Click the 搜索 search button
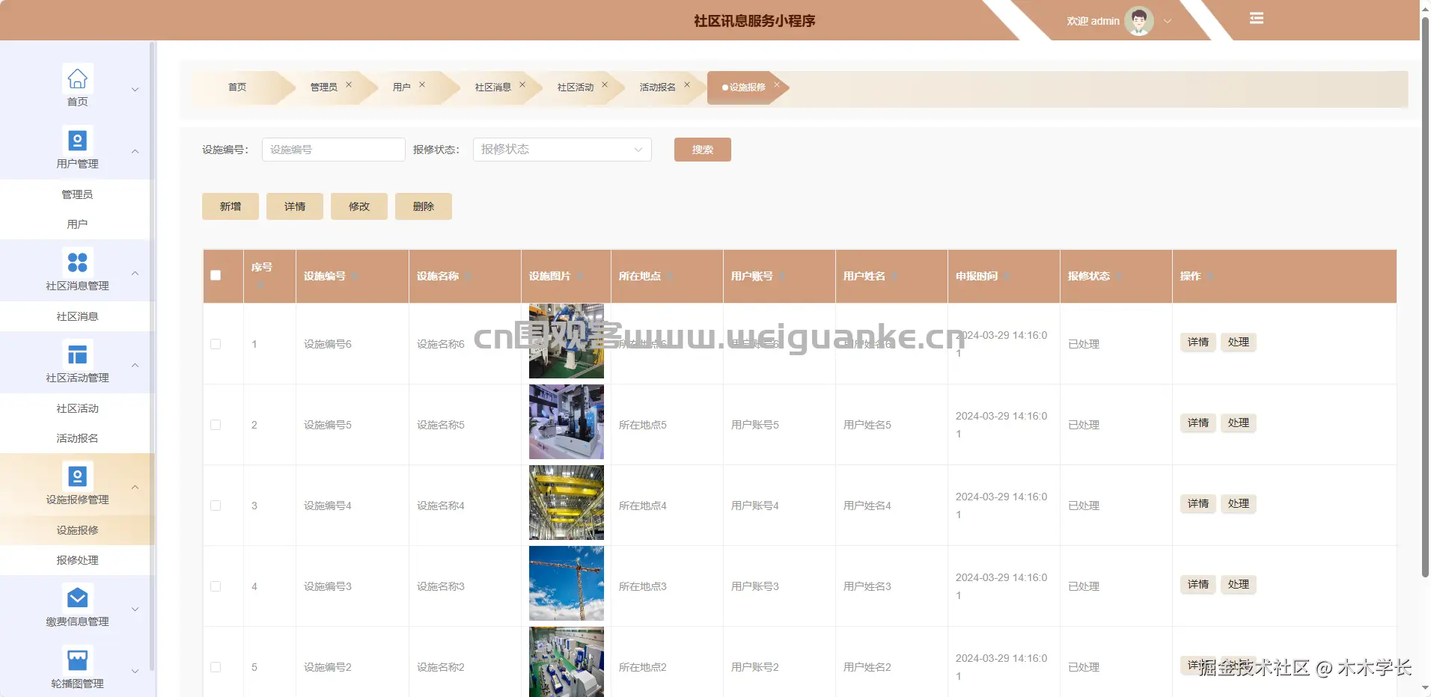 (701, 149)
